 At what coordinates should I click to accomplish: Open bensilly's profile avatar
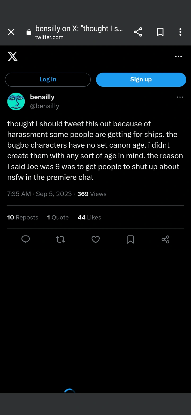[16, 101]
